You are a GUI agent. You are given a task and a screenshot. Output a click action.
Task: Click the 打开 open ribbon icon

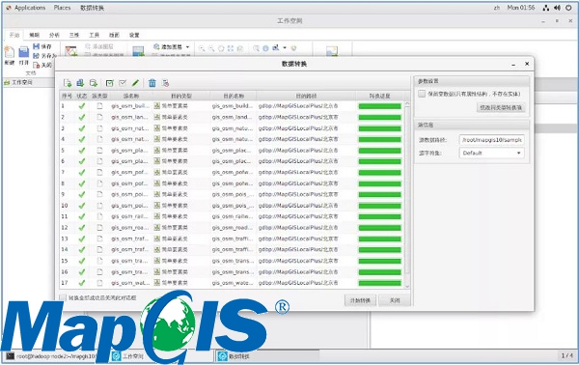tap(24, 52)
